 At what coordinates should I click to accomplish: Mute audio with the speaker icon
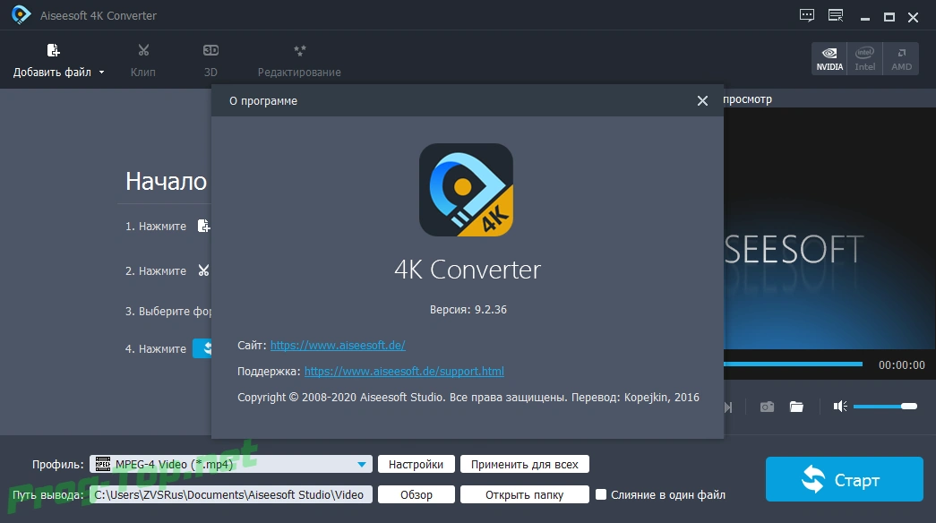coord(840,407)
